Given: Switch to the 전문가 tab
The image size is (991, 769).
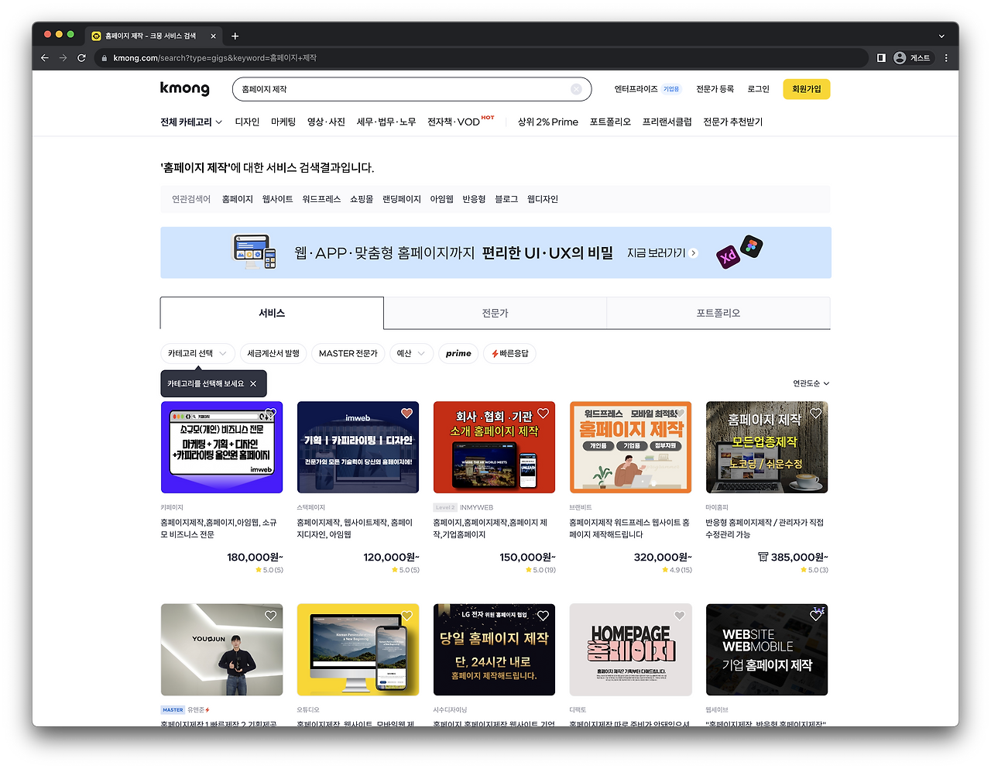Looking at the screenshot, I should (496, 313).
